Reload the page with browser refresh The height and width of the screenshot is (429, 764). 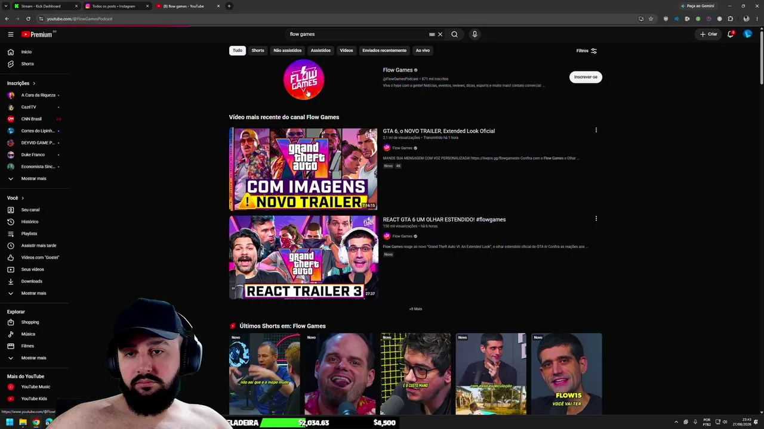click(x=28, y=18)
